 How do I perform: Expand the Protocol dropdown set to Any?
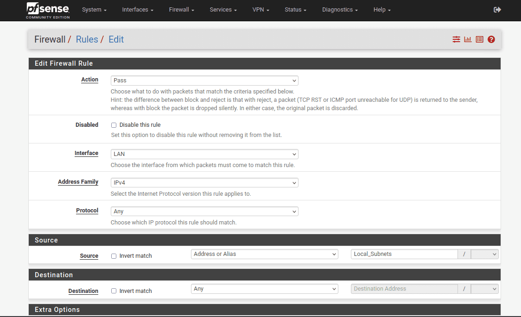[204, 211]
